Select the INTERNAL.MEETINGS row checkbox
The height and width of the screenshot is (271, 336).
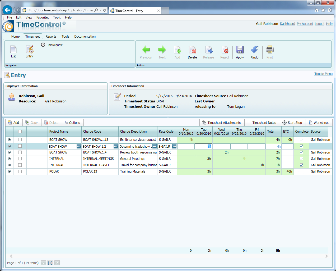(20, 159)
